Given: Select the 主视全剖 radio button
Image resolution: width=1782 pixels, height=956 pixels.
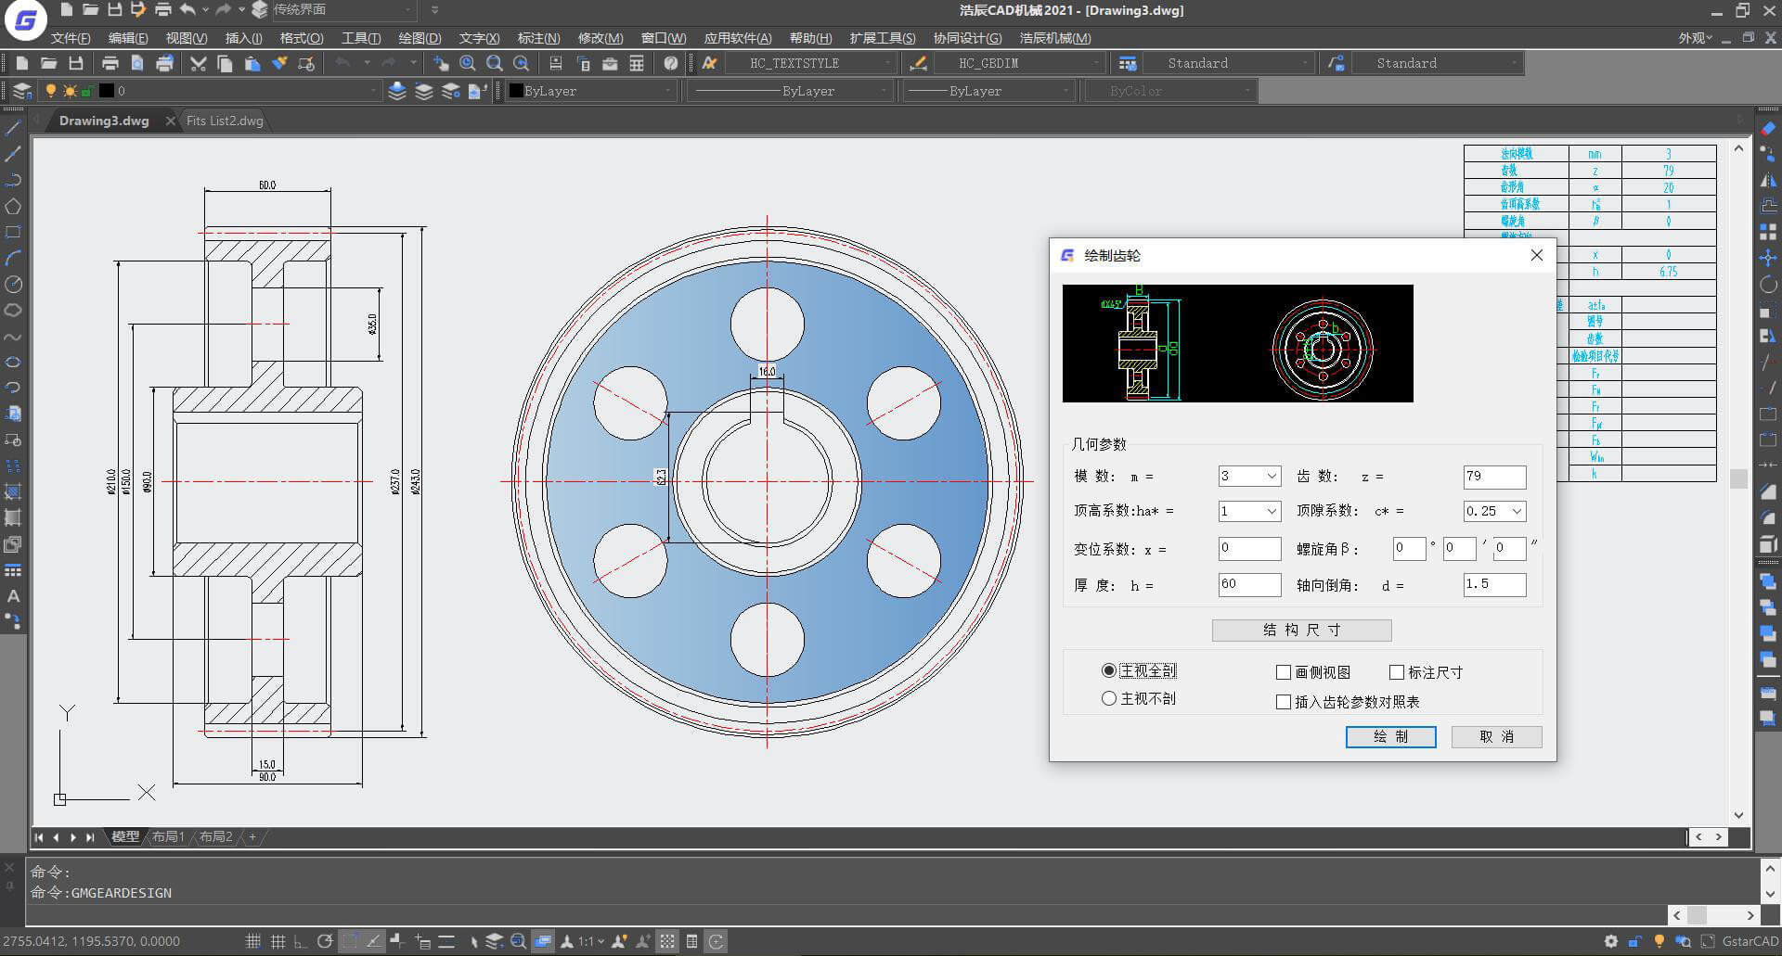Looking at the screenshot, I should pos(1108,670).
